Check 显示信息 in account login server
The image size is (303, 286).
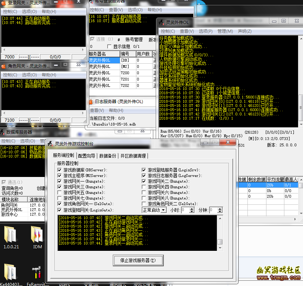pos(109,46)
